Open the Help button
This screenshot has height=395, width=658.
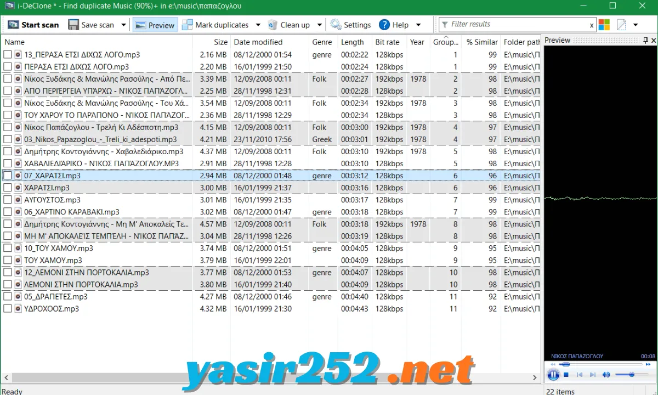394,25
